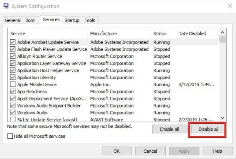This screenshot has width=236, height=159.
Task: Tick Hide all Microsoft services
Action: point(10,136)
